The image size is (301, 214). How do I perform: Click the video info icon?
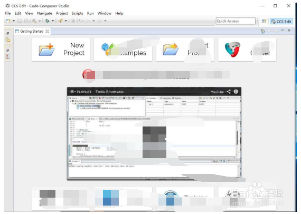236,92
